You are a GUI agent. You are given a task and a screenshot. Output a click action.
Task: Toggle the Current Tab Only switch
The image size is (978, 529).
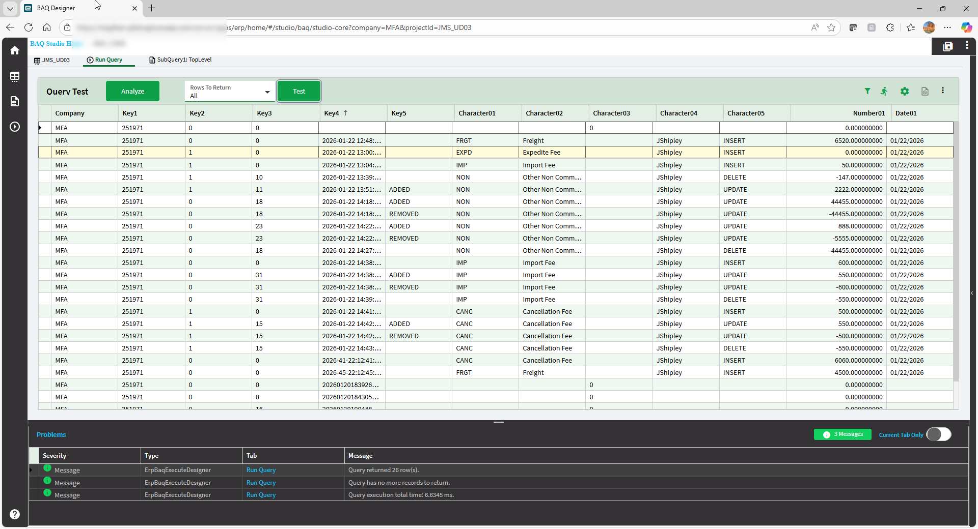pyautogui.click(x=939, y=434)
